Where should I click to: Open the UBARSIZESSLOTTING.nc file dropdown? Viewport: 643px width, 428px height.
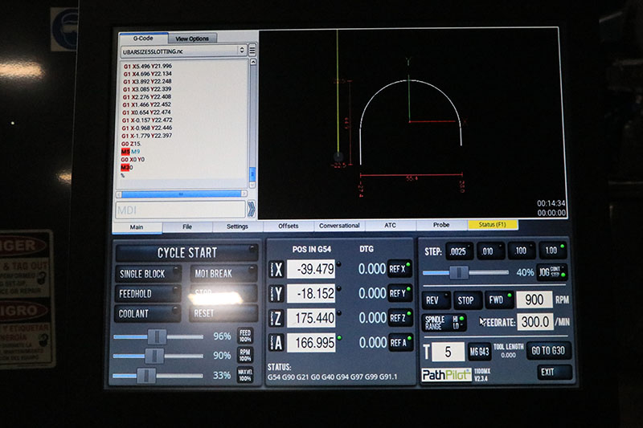coord(182,50)
